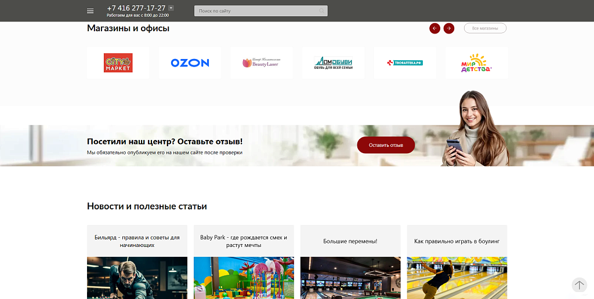Open the "Все магазины" button
Screen dimensions: 594x299
(485, 28)
